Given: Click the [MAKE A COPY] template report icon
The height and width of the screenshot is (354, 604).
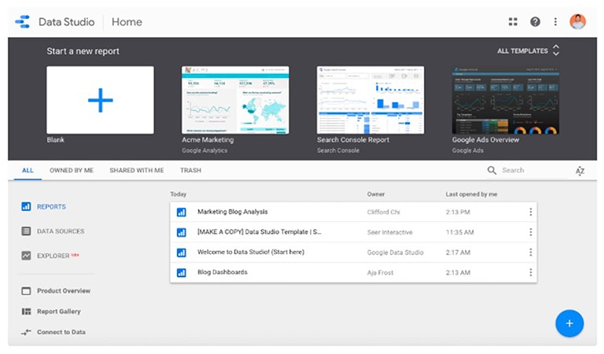Looking at the screenshot, I should (x=182, y=232).
